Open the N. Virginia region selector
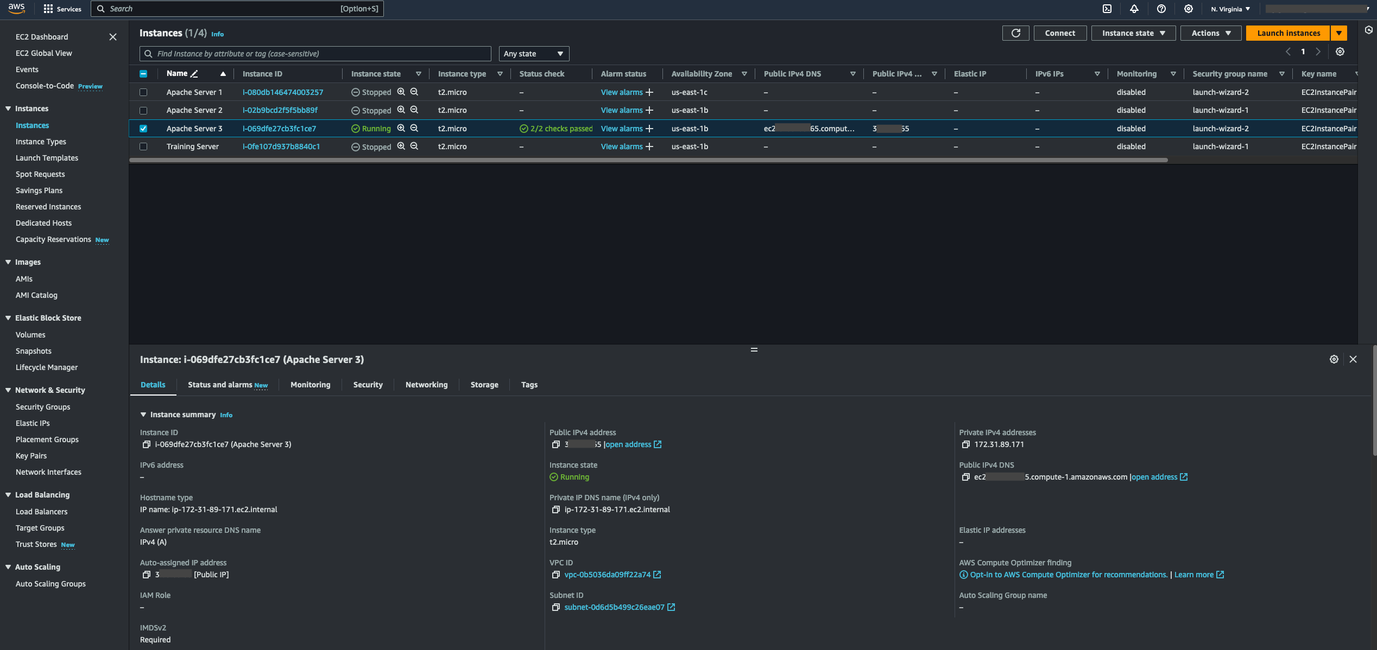Image resolution: width=1377 pixels, height=650 pixels. tap(1230, 9)
